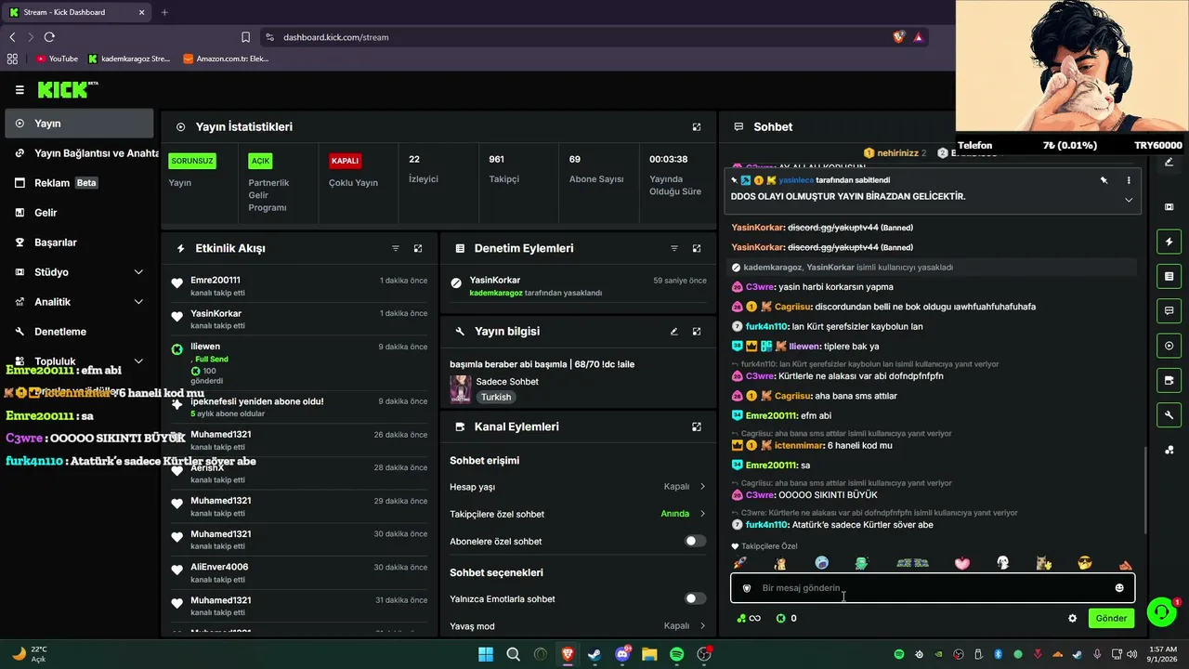
Task: Focus the Bir mesaj gönderin input
Action: point(933,588)
